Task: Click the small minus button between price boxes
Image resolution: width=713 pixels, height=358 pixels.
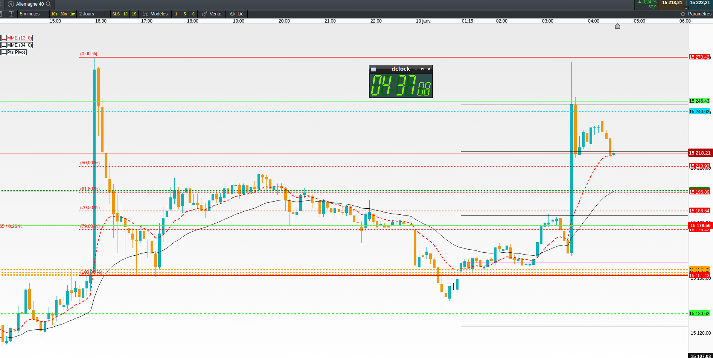Action: coord(686,8)
